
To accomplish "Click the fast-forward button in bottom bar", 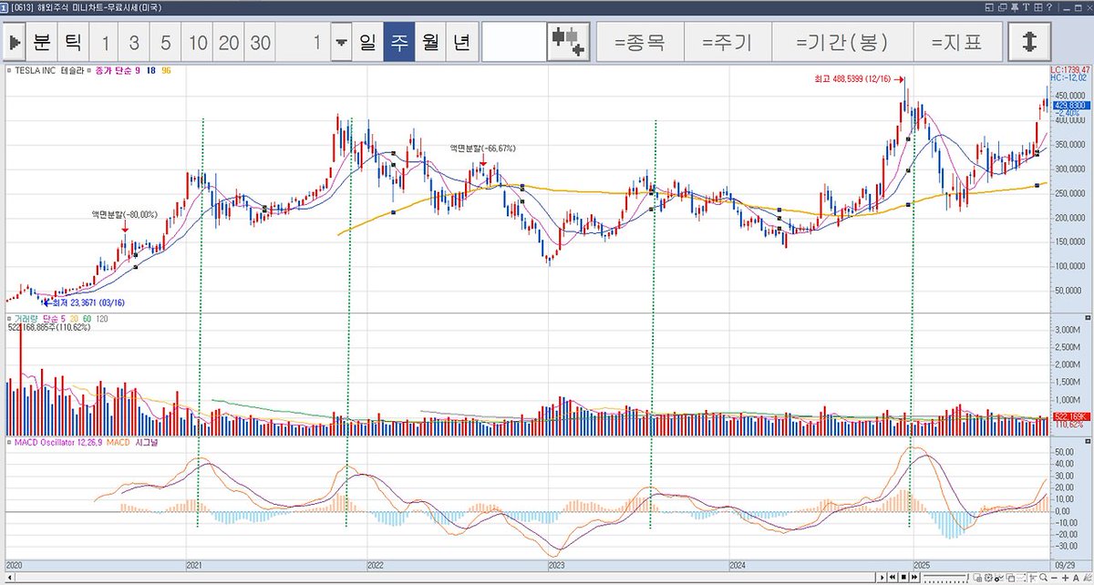I will pos(914,578).
